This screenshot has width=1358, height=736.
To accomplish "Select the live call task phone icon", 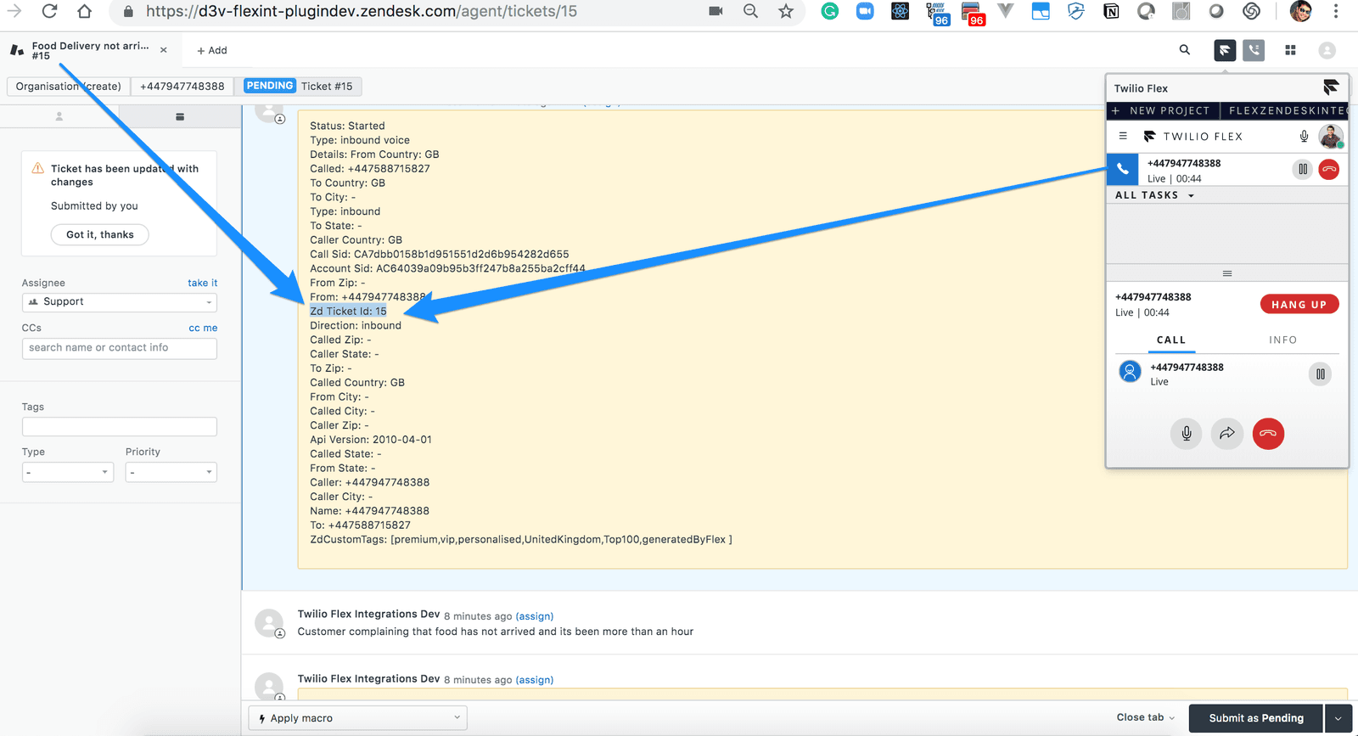I will click(1122, 169).
